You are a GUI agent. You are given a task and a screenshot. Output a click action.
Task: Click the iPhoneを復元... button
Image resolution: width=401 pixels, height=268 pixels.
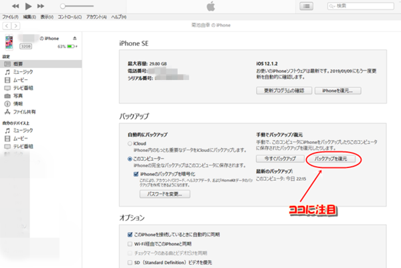pos(338,91)
